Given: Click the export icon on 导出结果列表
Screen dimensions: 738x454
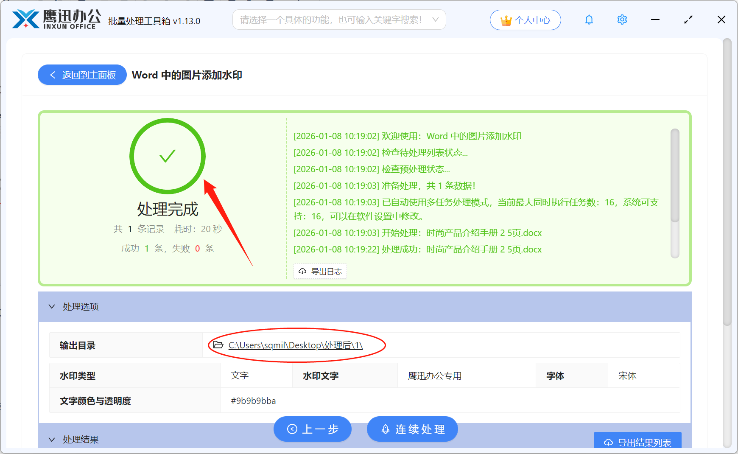Looking at the screenshot, I should [x=609, y=443].
